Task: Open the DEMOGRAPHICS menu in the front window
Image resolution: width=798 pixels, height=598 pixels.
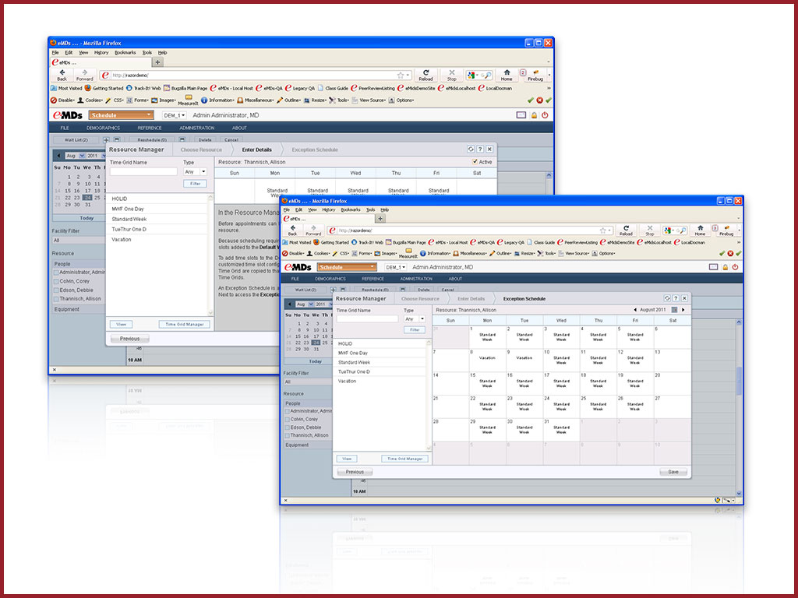Action: point(330,279)
